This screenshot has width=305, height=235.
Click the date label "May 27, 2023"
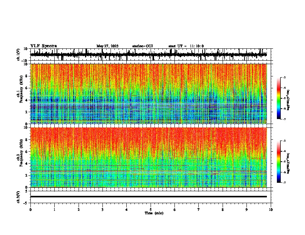pos(107,46)
